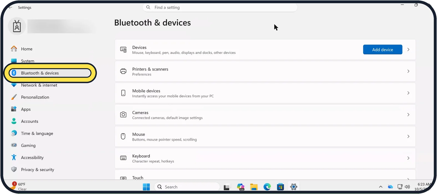The width and height of the screenshot is (437, 194).
Task: Show hidden icons in system tray
Action: click(381, 187)
